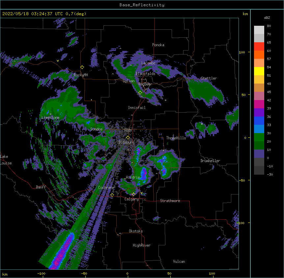Click the Blackfalds city label
284x278 pixels.
click(x=145, y=74)
